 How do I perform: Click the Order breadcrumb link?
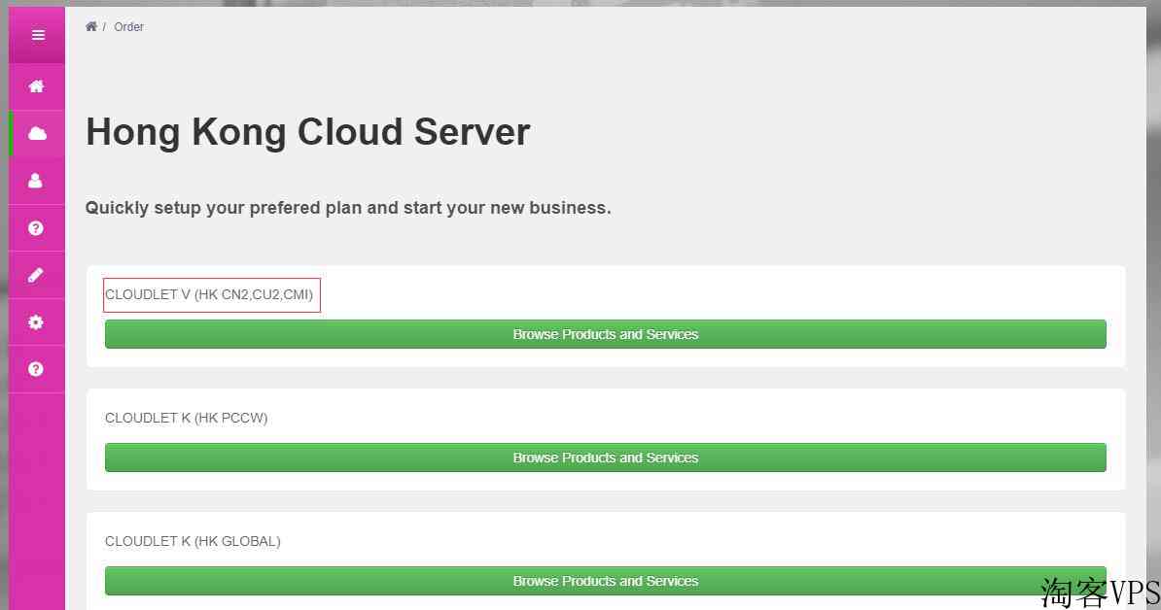coord(128,26)
